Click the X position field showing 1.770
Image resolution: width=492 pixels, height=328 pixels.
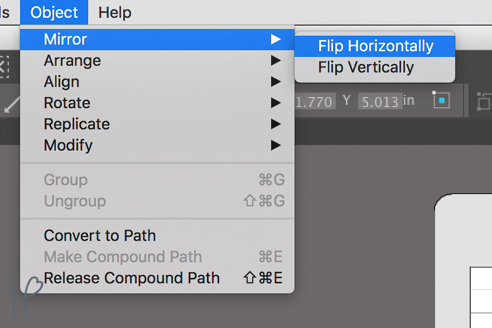coord(315,101)
